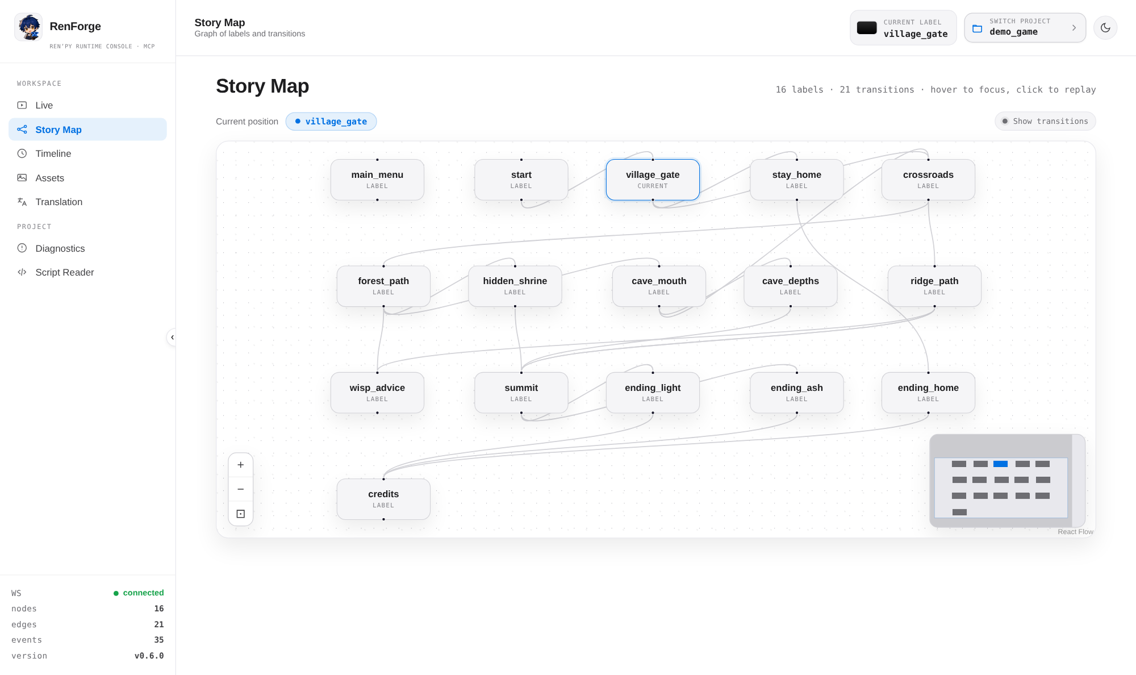
Task: Select Story Map in the sidebar
Action: [x=87, y=130]
